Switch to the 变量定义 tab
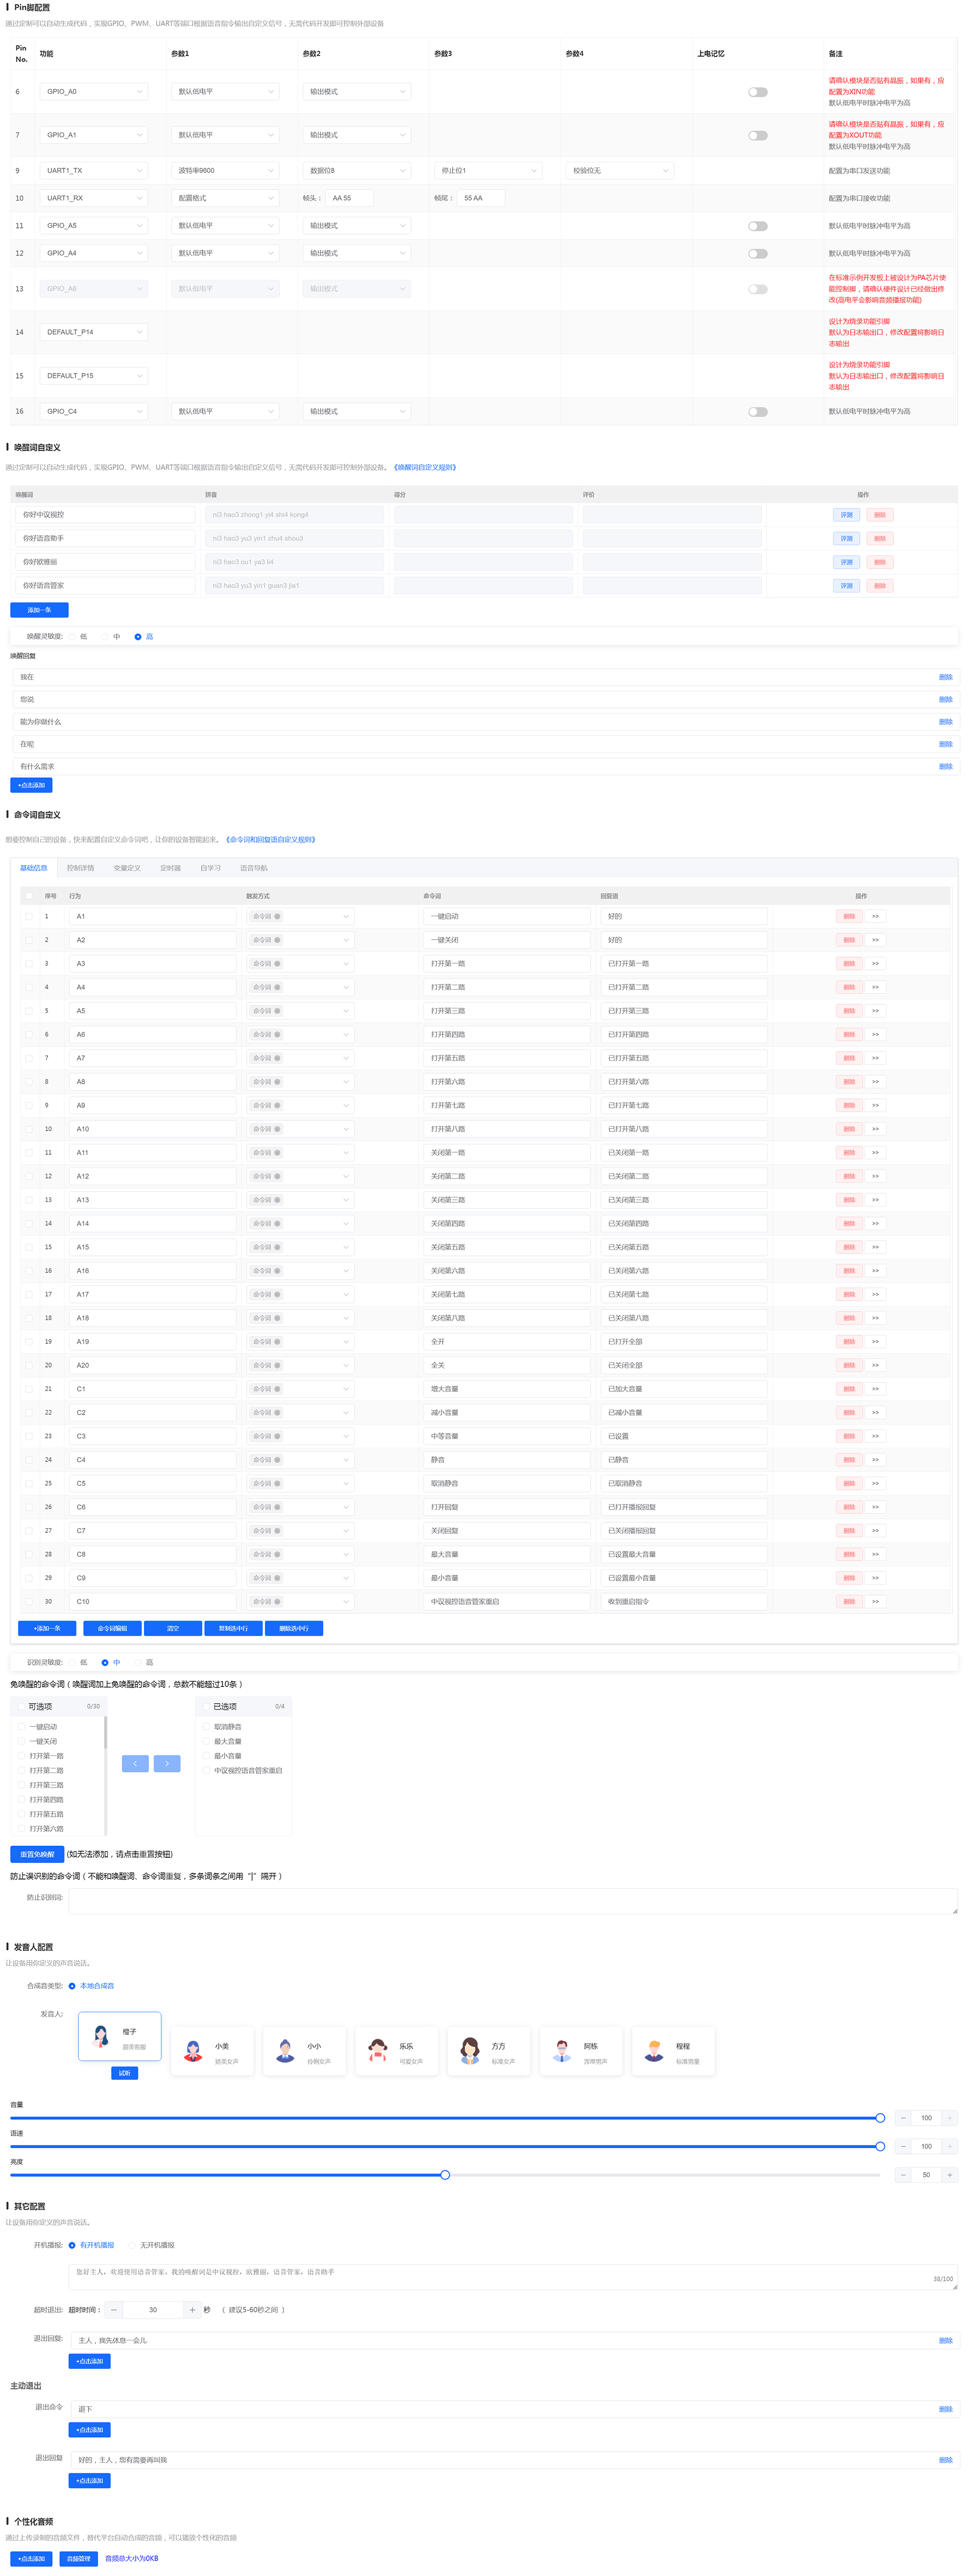 127,868
